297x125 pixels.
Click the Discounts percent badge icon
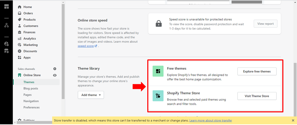point(19,51)
